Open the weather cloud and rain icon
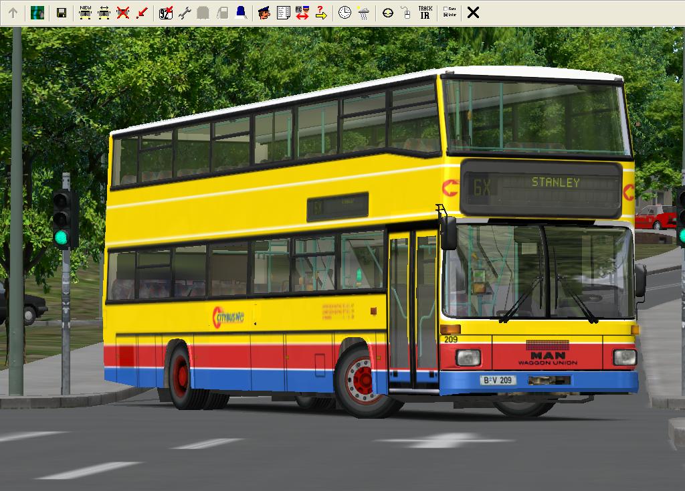 point(363,13)
